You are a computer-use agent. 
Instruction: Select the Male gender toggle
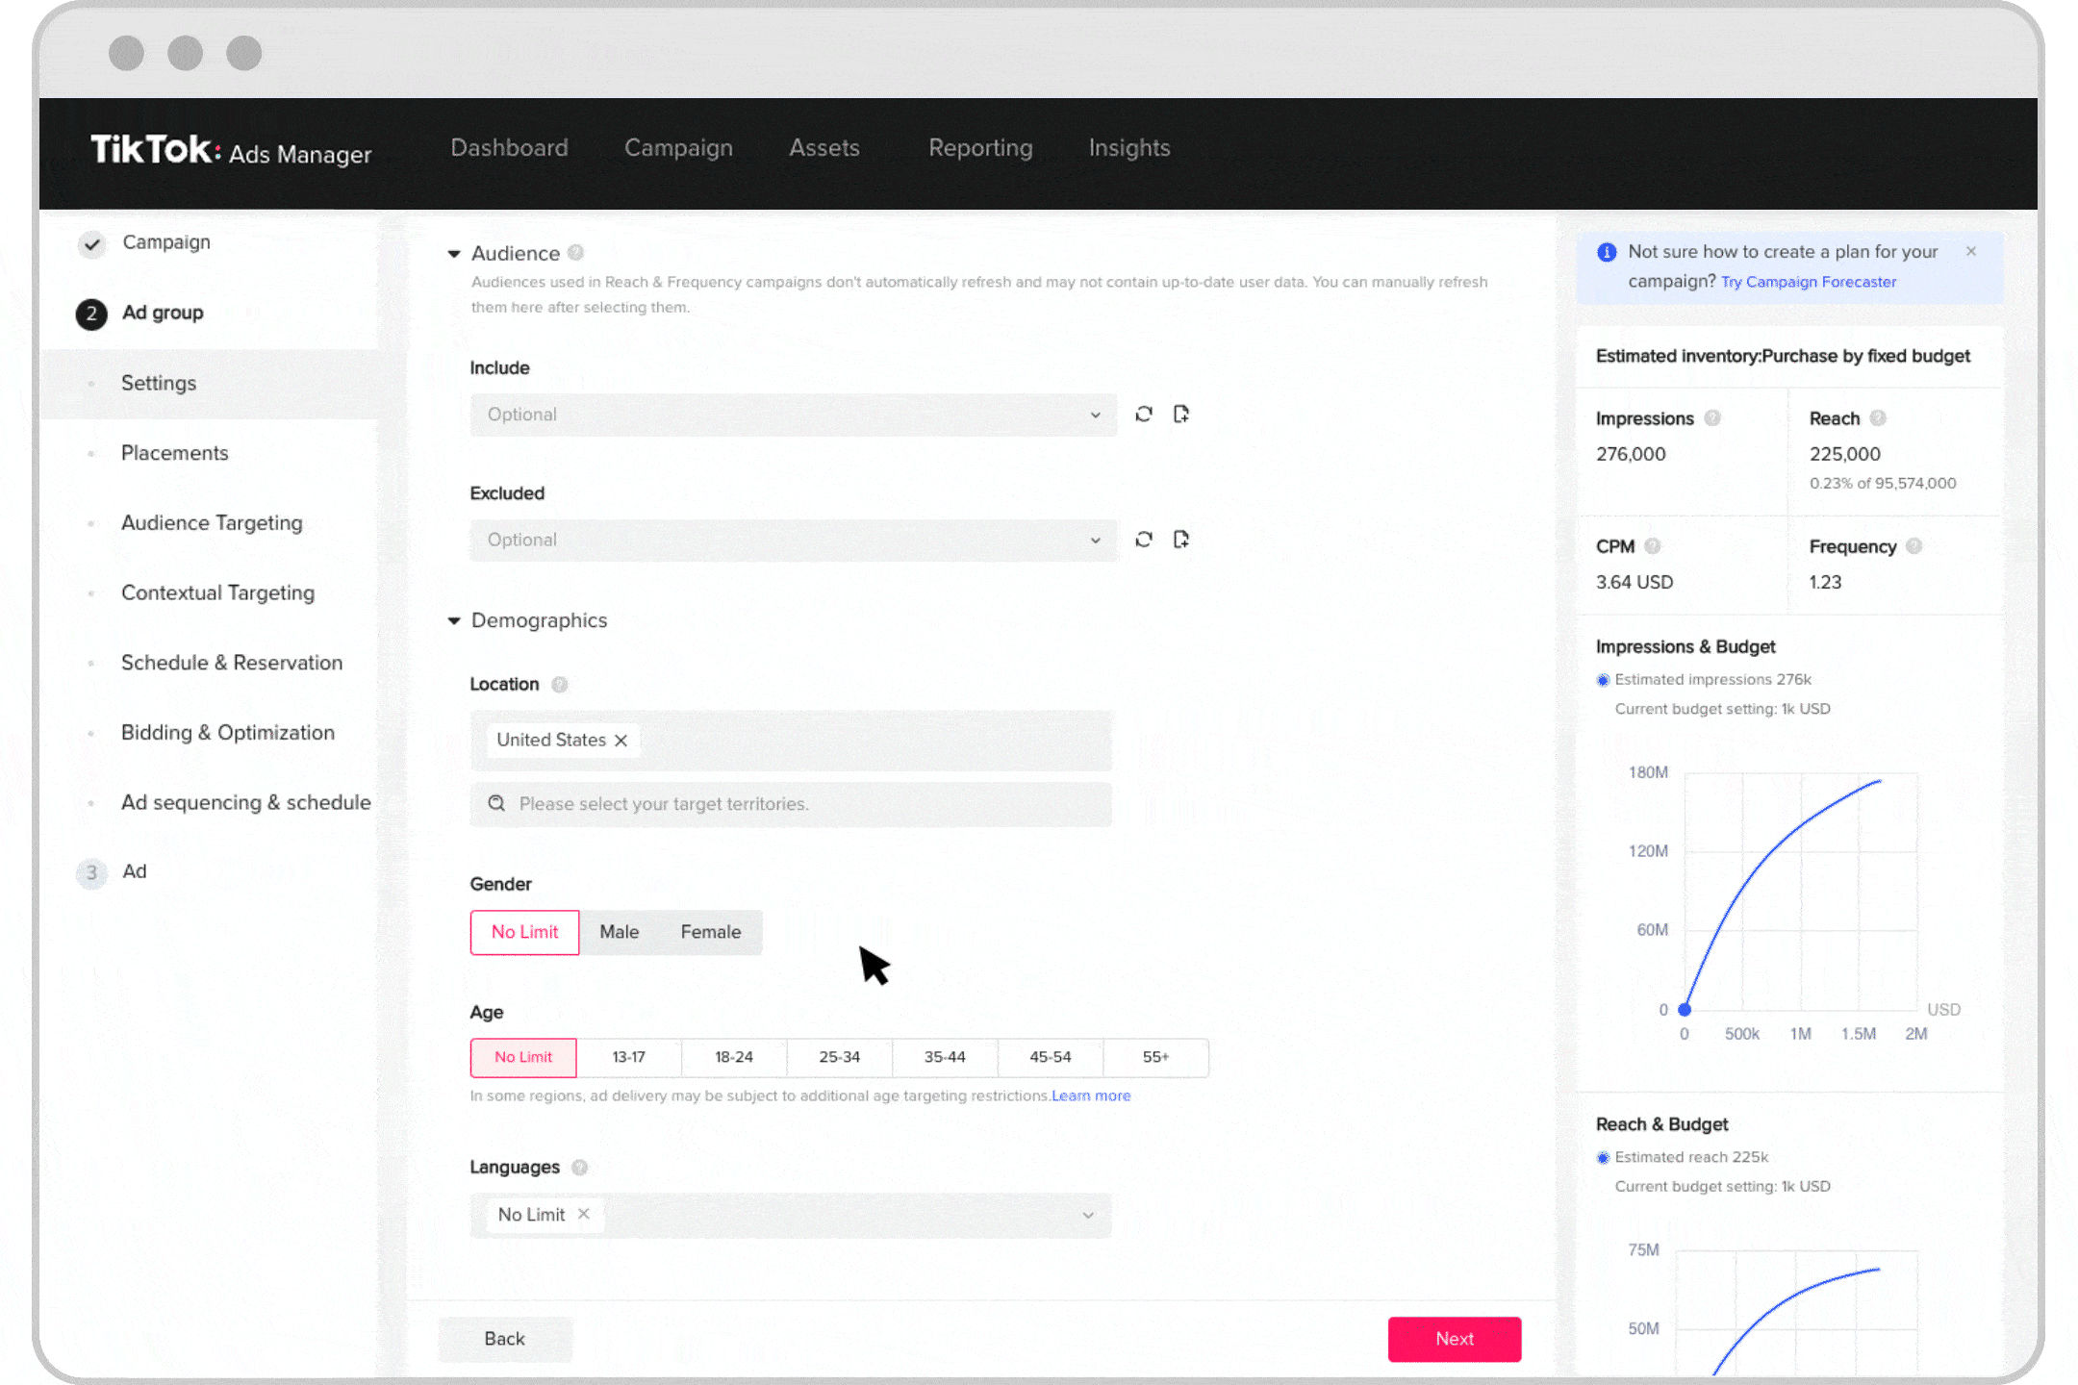pyautogui.click(x=619, y=932)
